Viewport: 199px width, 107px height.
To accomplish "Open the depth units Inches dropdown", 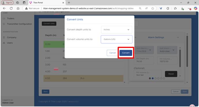I will tap(117, 30).
